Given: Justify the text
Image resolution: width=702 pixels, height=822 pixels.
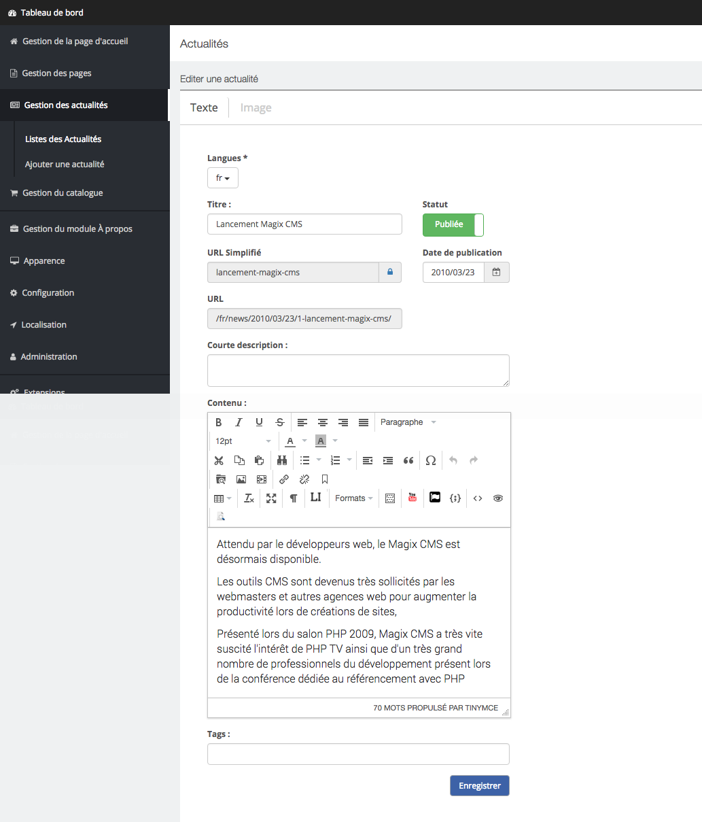Looking at the screenshot, I should (364, 422).
